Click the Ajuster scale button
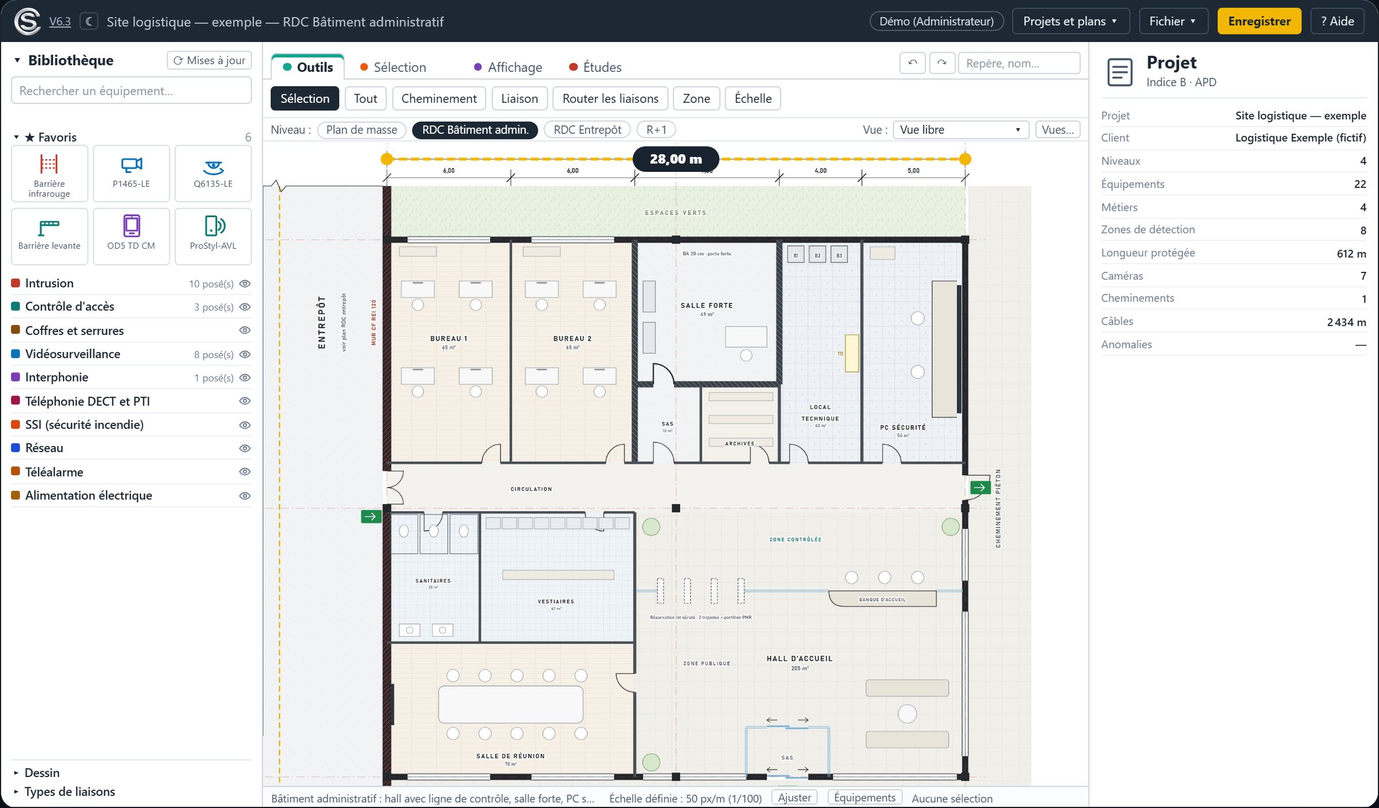Viewport: 1379px width, 808px height. [795, 798]
